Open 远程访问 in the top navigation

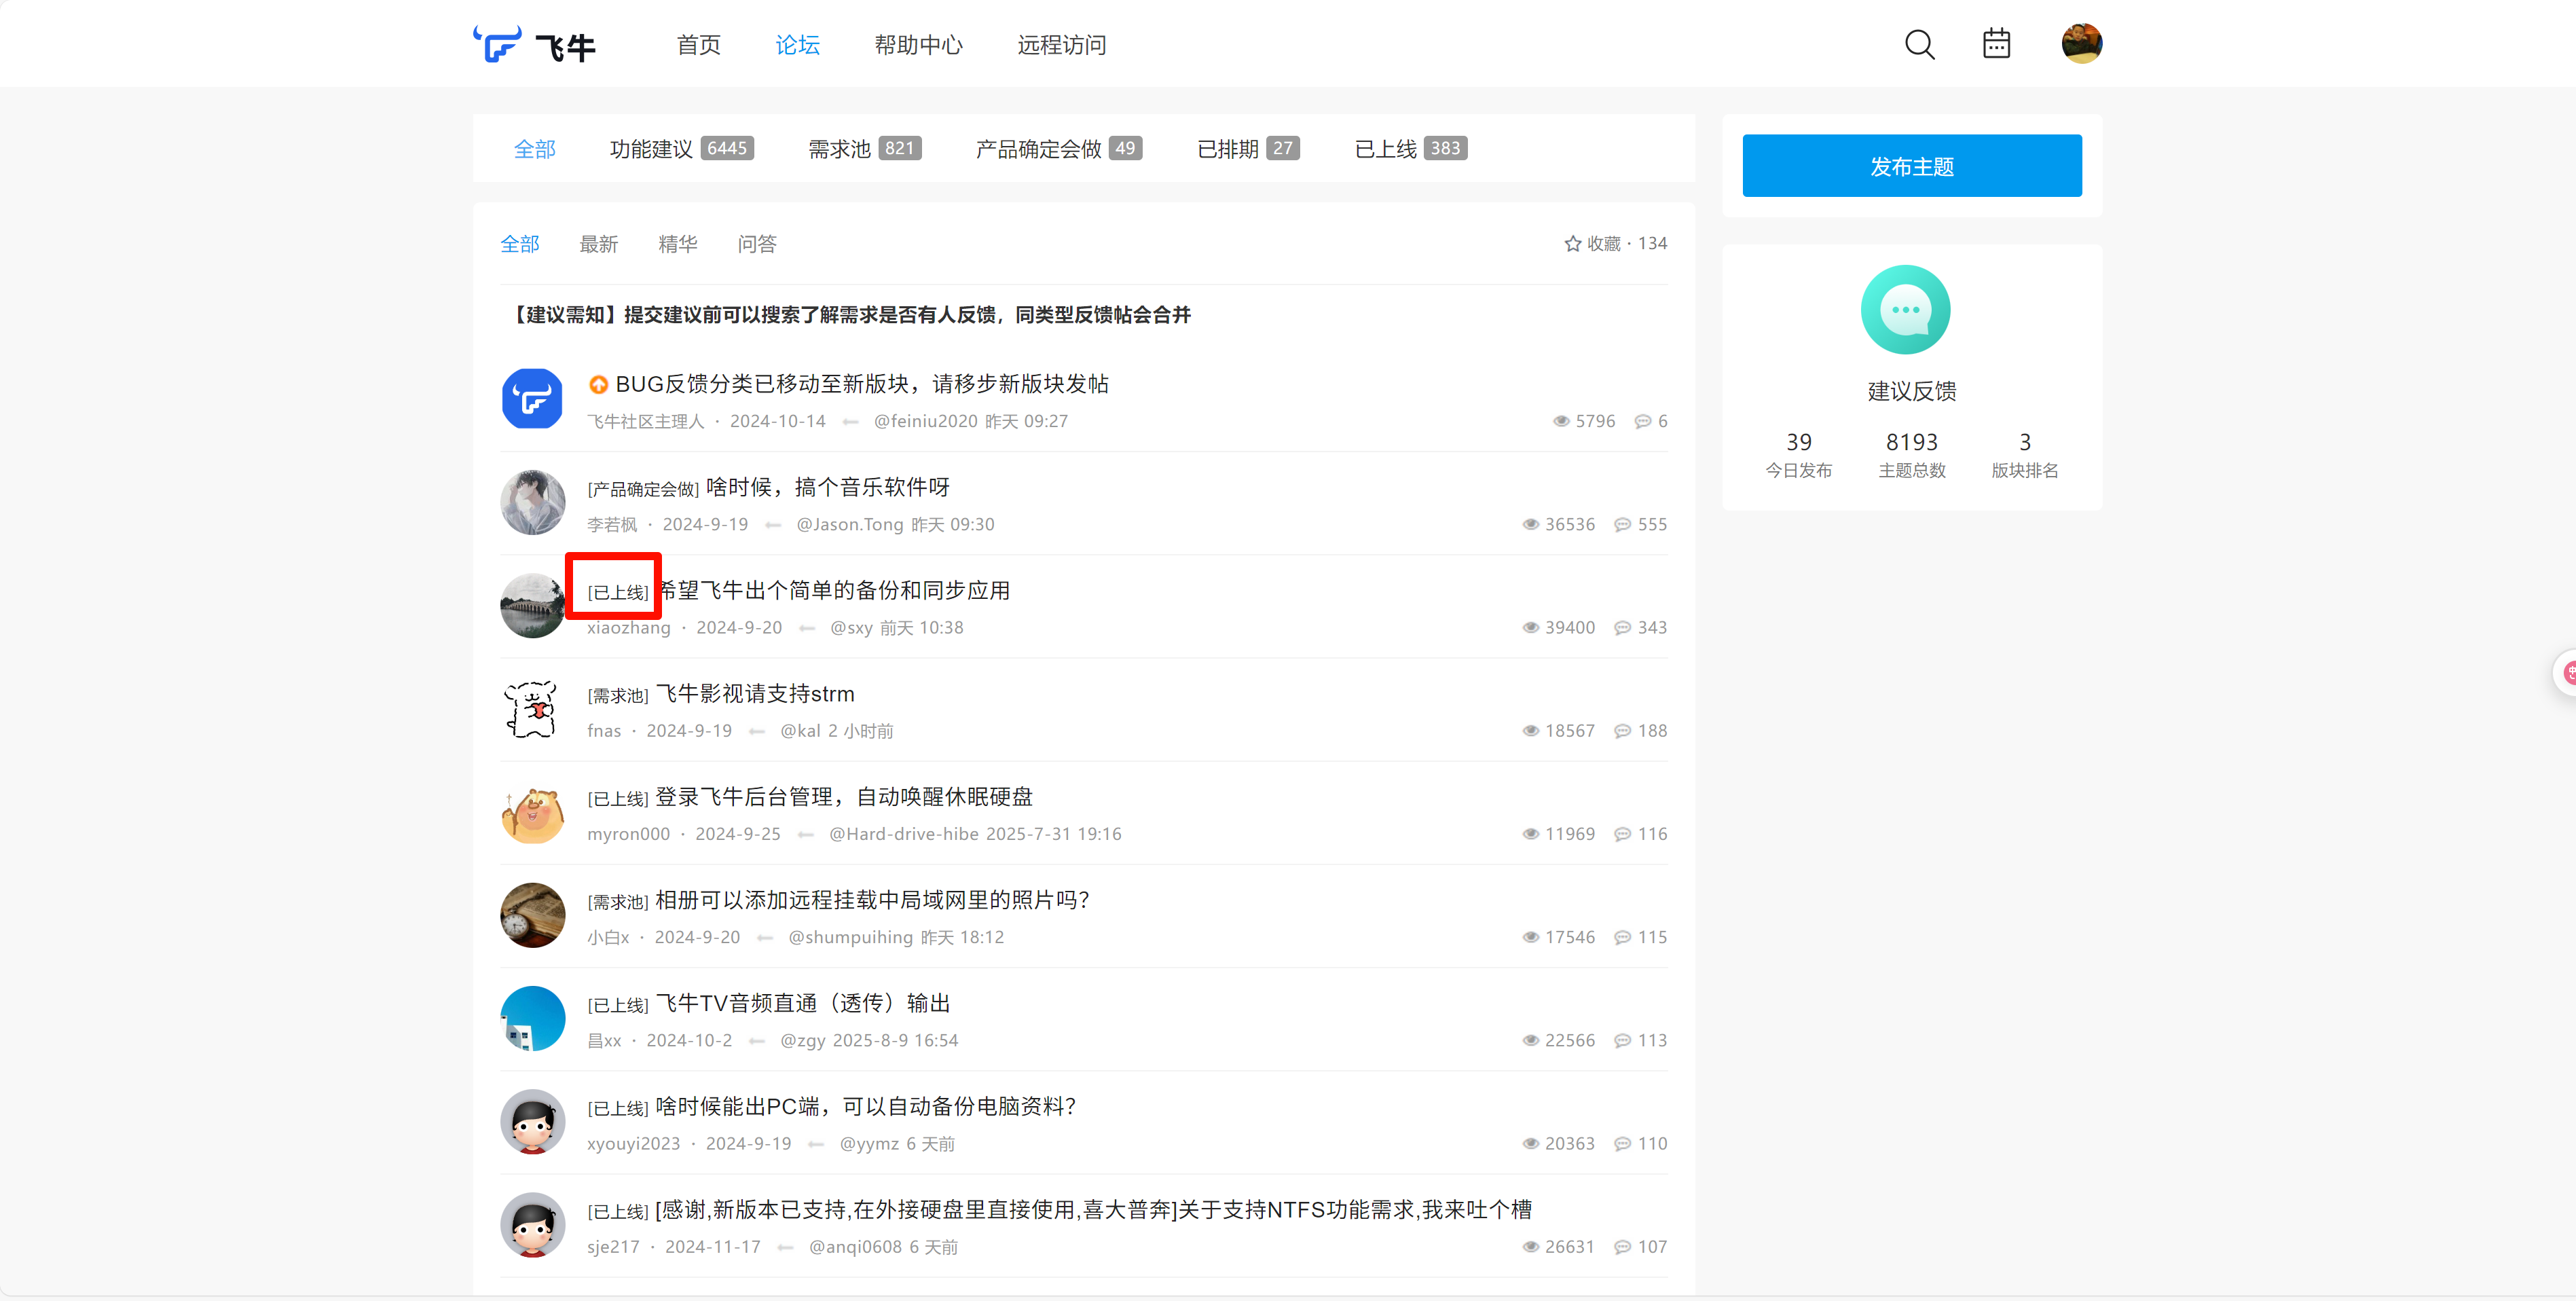point(1061,45)
